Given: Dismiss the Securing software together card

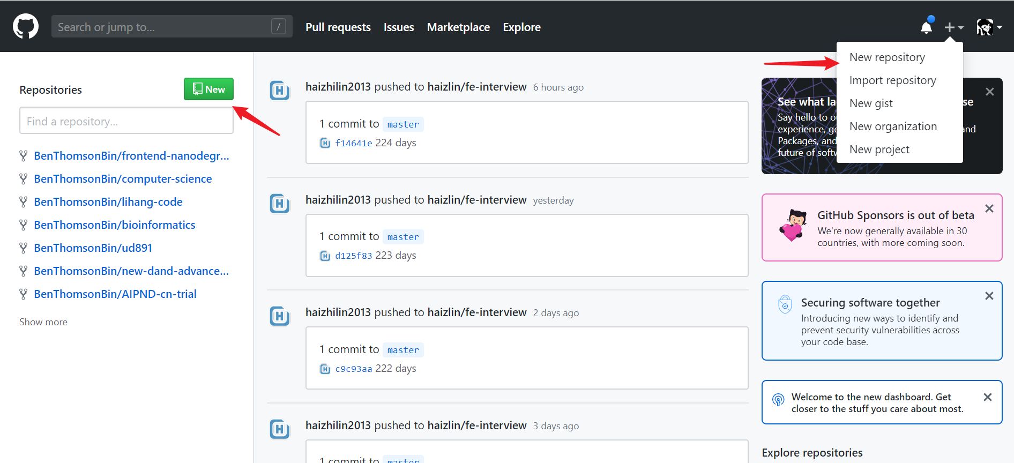Looking at the screenshot, I should (x=989, y=296).
